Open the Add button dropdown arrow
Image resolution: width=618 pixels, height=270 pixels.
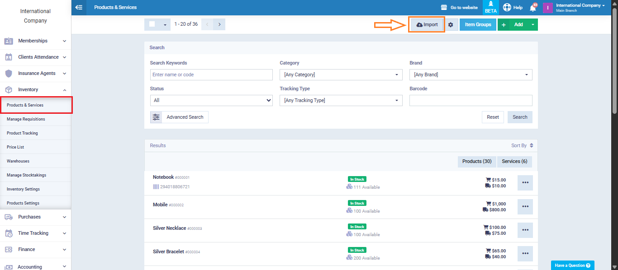pyautogui.click(x=532, y=24)
